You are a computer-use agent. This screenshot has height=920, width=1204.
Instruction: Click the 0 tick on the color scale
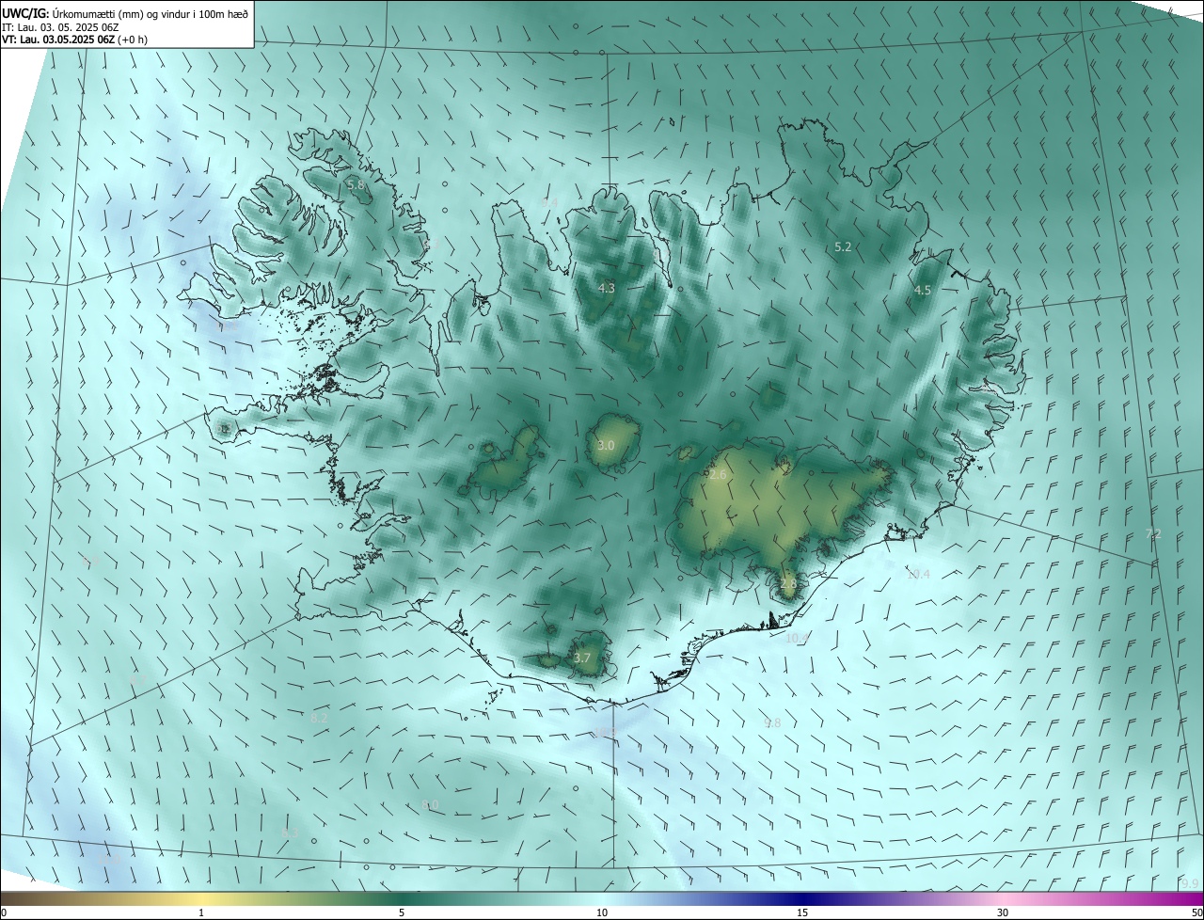coord(4,912)
